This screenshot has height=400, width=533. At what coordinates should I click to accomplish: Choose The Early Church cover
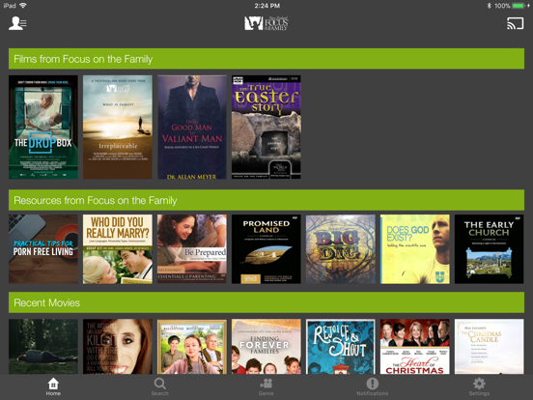point(490,249)
